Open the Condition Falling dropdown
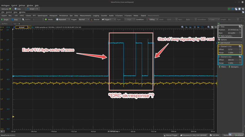 coord(152,19)
